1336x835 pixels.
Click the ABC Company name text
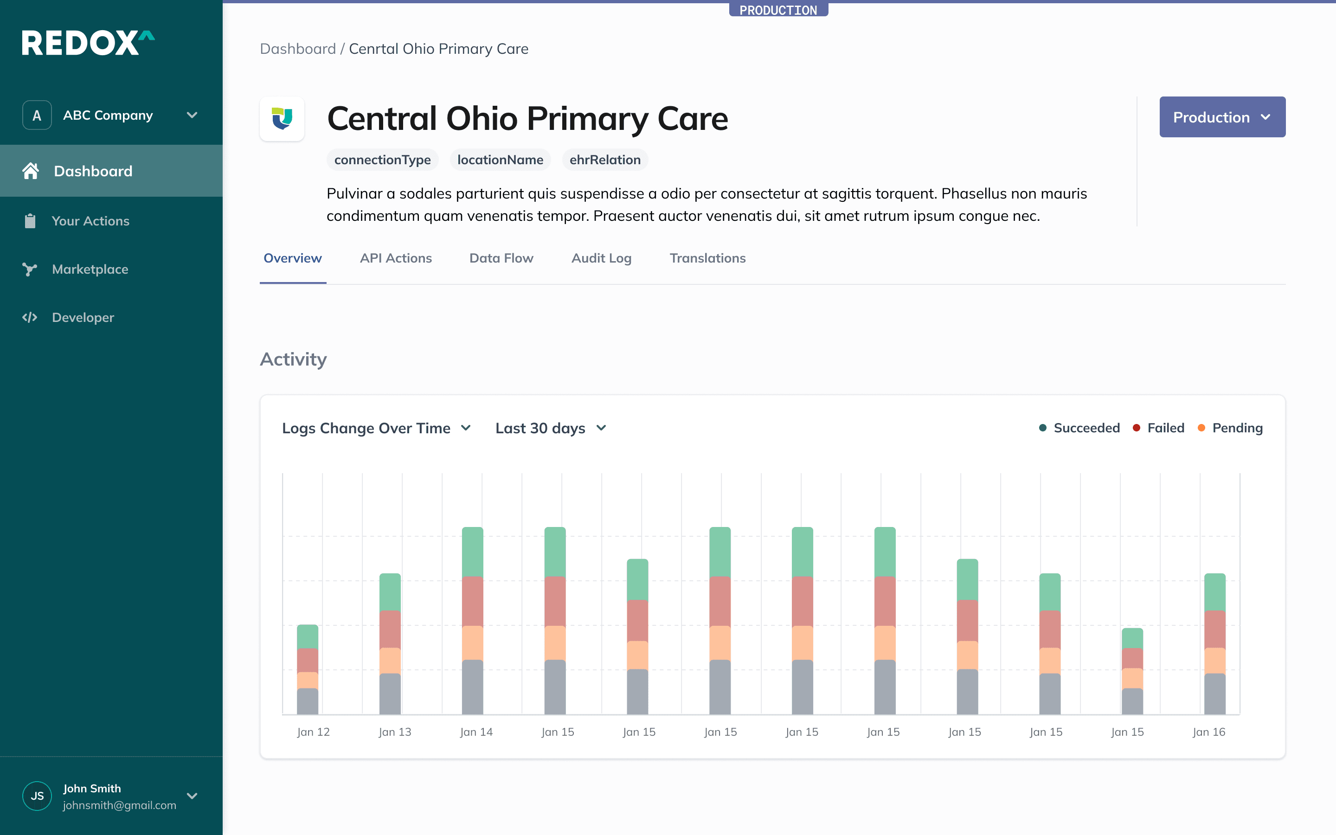pyautogui.click(x=108, y=116)
